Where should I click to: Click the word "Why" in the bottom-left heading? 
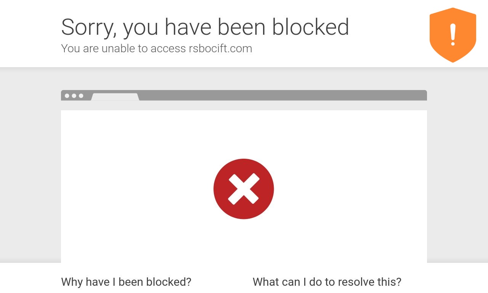tap(72, 282)
